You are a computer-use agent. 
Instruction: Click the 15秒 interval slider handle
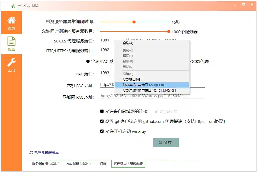point(134,22)
